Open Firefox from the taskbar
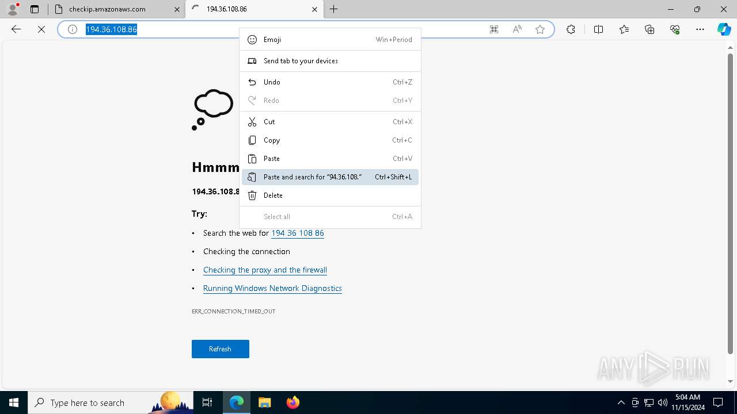The height and width of the screenshot is (414, 737). pyautogui.click(x=292, y=402)
